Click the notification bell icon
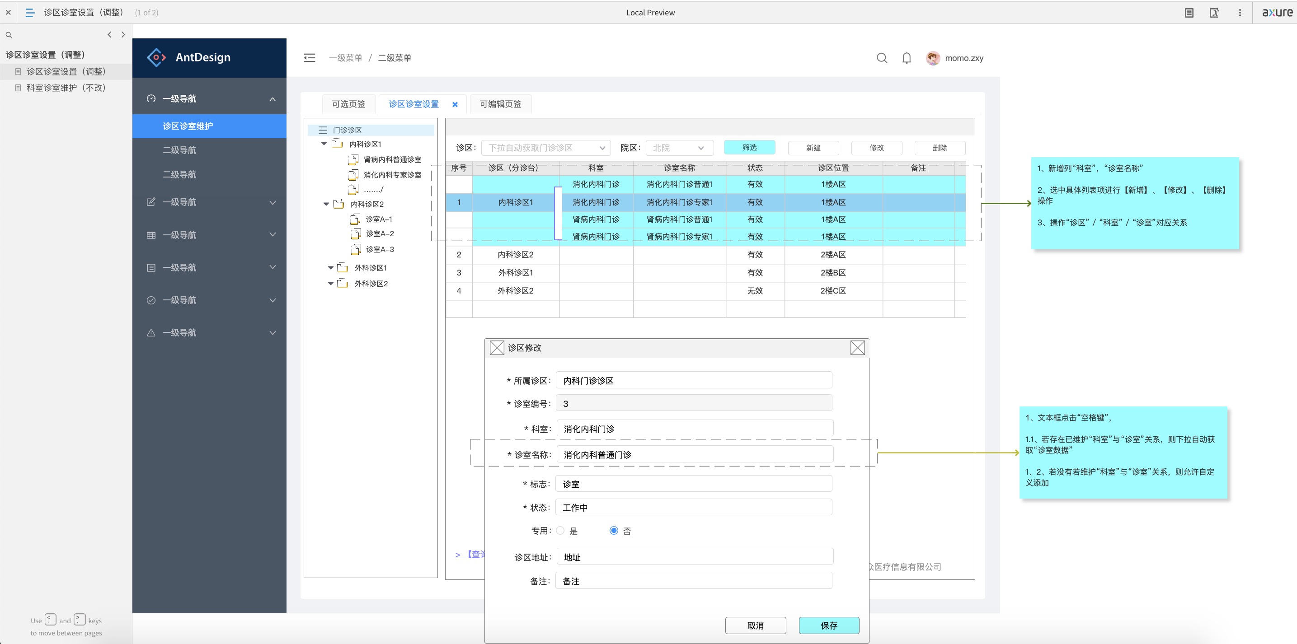The width and height of the screenshot is (1297, 644). pyautogui.click(x=906, y=58)
